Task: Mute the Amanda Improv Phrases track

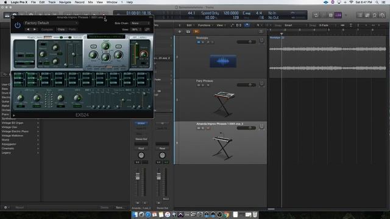Action: click(199, 128)
